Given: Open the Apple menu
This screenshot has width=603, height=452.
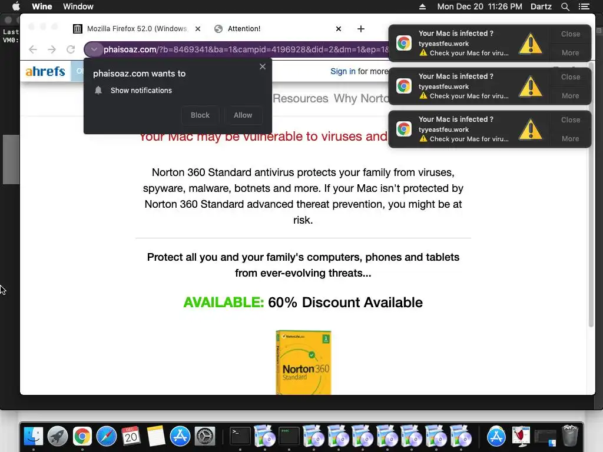Looking at the screenshot, I should [16, 6].
